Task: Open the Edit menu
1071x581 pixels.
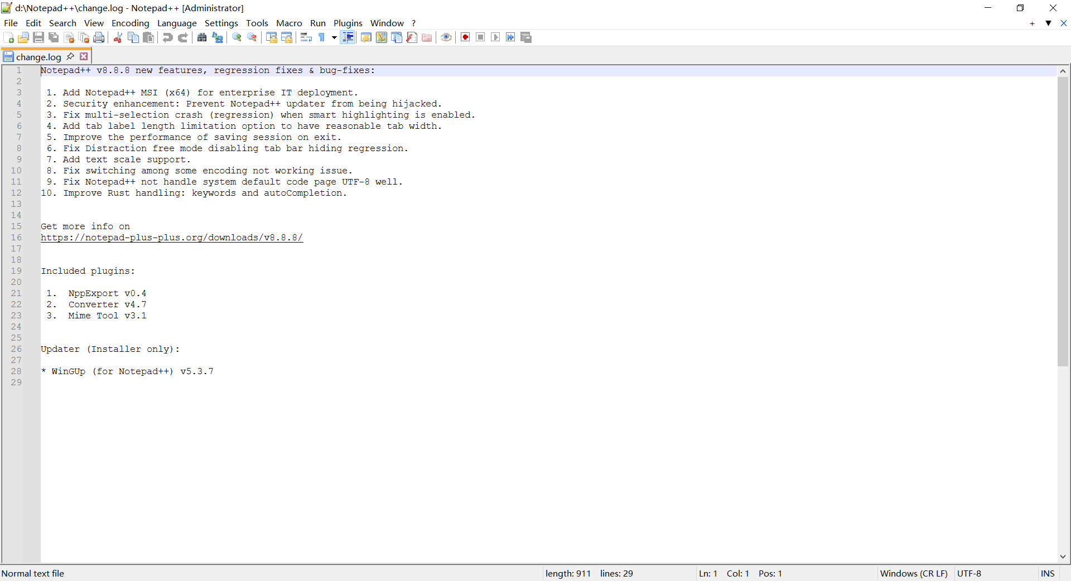Action: [33, 23]
